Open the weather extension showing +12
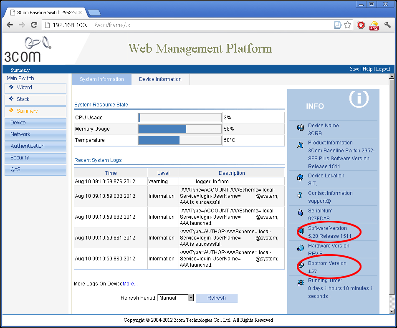This screenshot has height=328, width=397. (374, 25)
